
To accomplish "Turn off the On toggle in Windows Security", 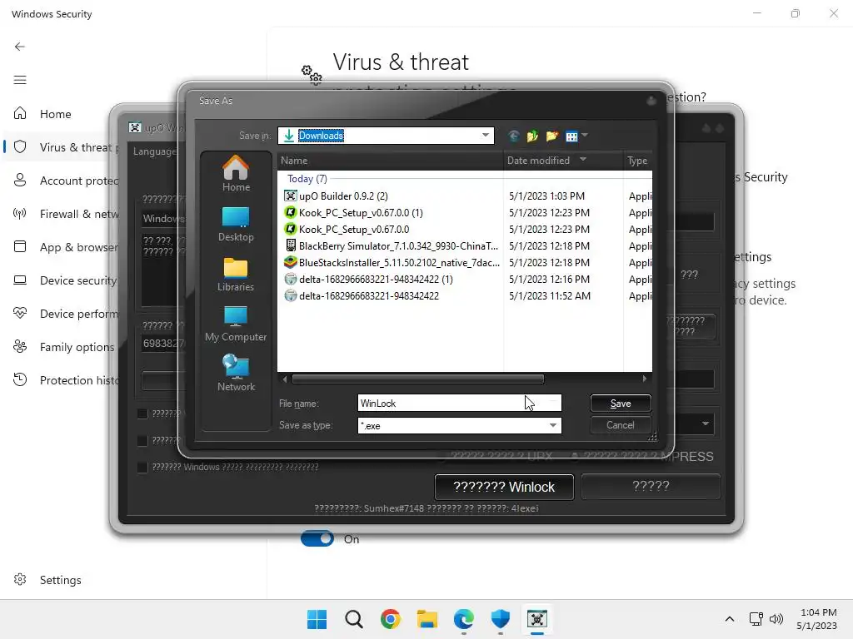I will click(x=317, y=538).
